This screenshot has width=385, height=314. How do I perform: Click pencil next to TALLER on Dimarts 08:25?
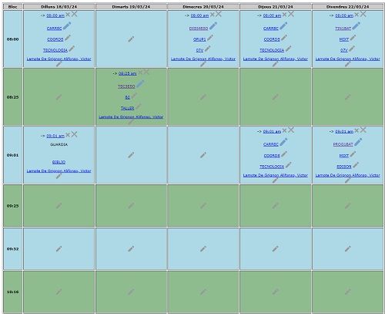139,106
